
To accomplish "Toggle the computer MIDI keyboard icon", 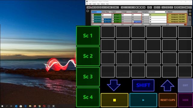I will [x=178, y=7].
